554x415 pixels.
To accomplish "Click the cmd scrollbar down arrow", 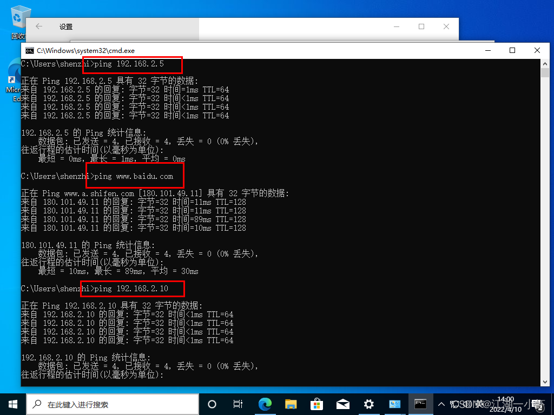I will coord(545,382).
